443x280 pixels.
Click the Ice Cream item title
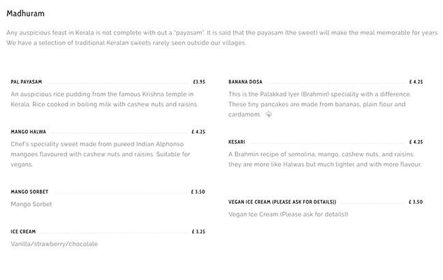23,232
